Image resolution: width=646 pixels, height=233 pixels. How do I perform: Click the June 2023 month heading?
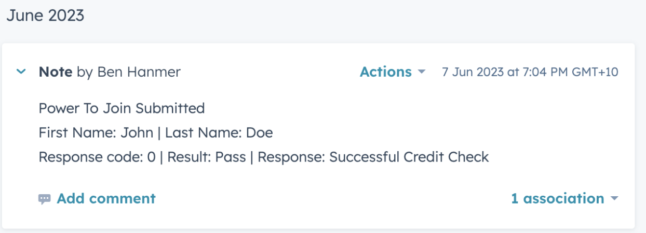click(45, 15)
